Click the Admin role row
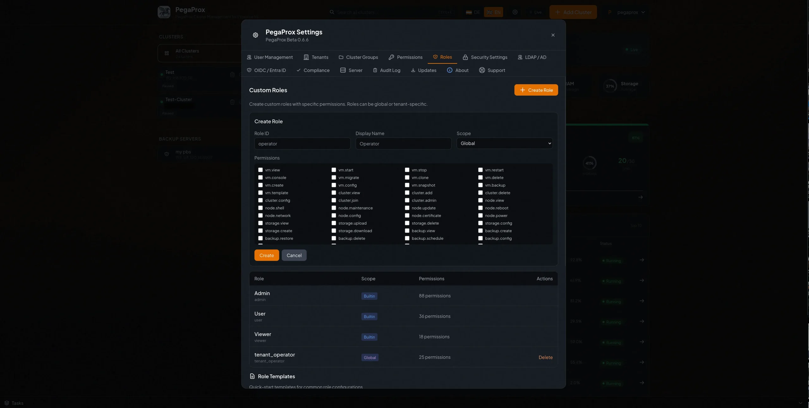This screenshot has width=809, height=408. (x=403, y=296)
